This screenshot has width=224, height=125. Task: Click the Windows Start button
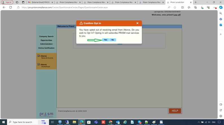pos(4,122)
